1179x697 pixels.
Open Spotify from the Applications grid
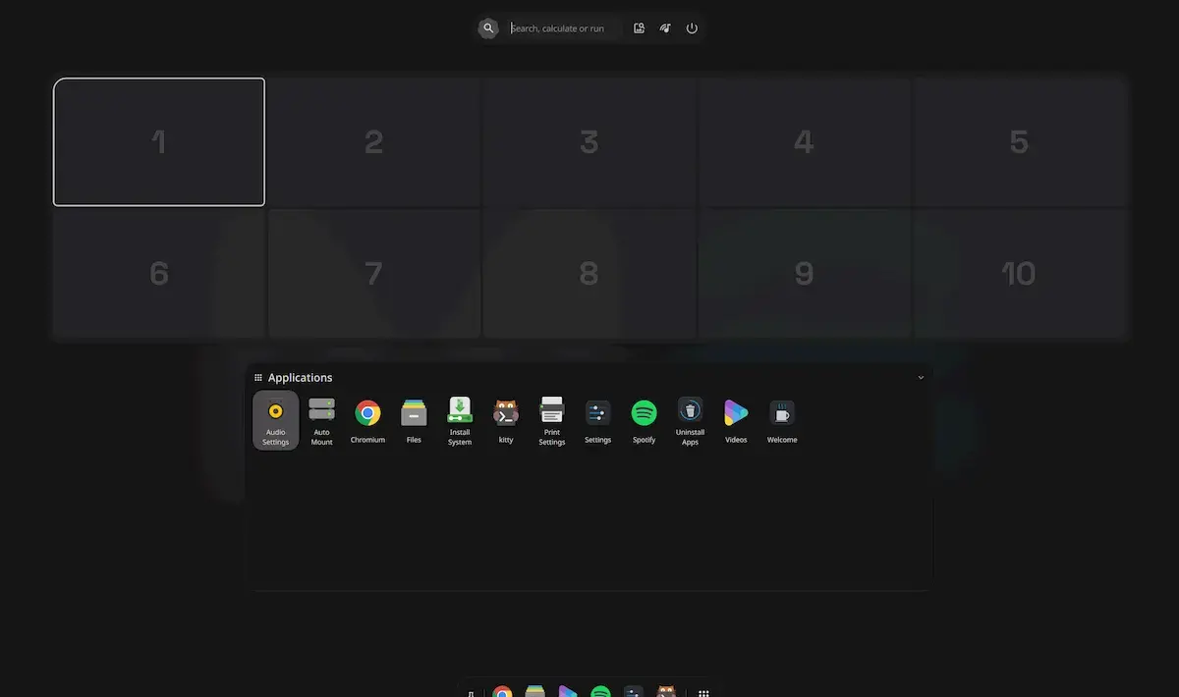[x=645, y=420]
